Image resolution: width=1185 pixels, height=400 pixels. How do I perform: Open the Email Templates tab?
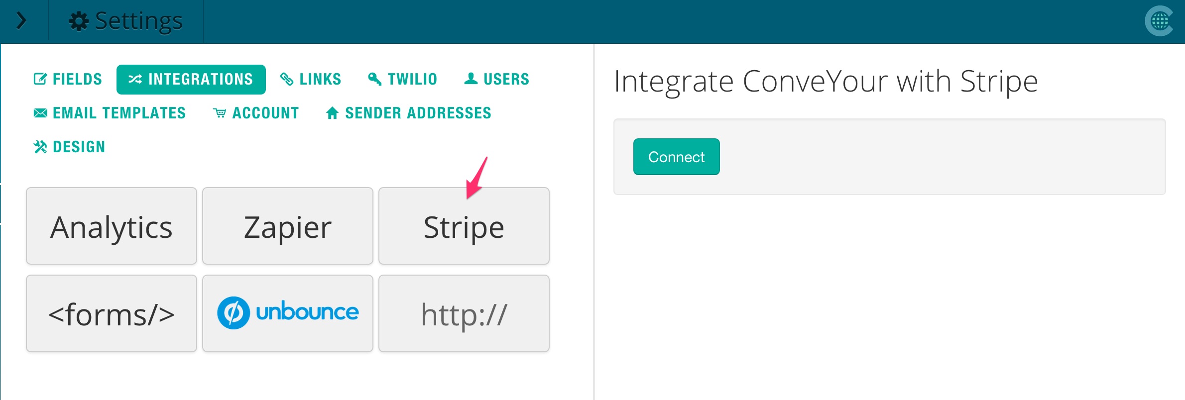click(x=110, y=113)
